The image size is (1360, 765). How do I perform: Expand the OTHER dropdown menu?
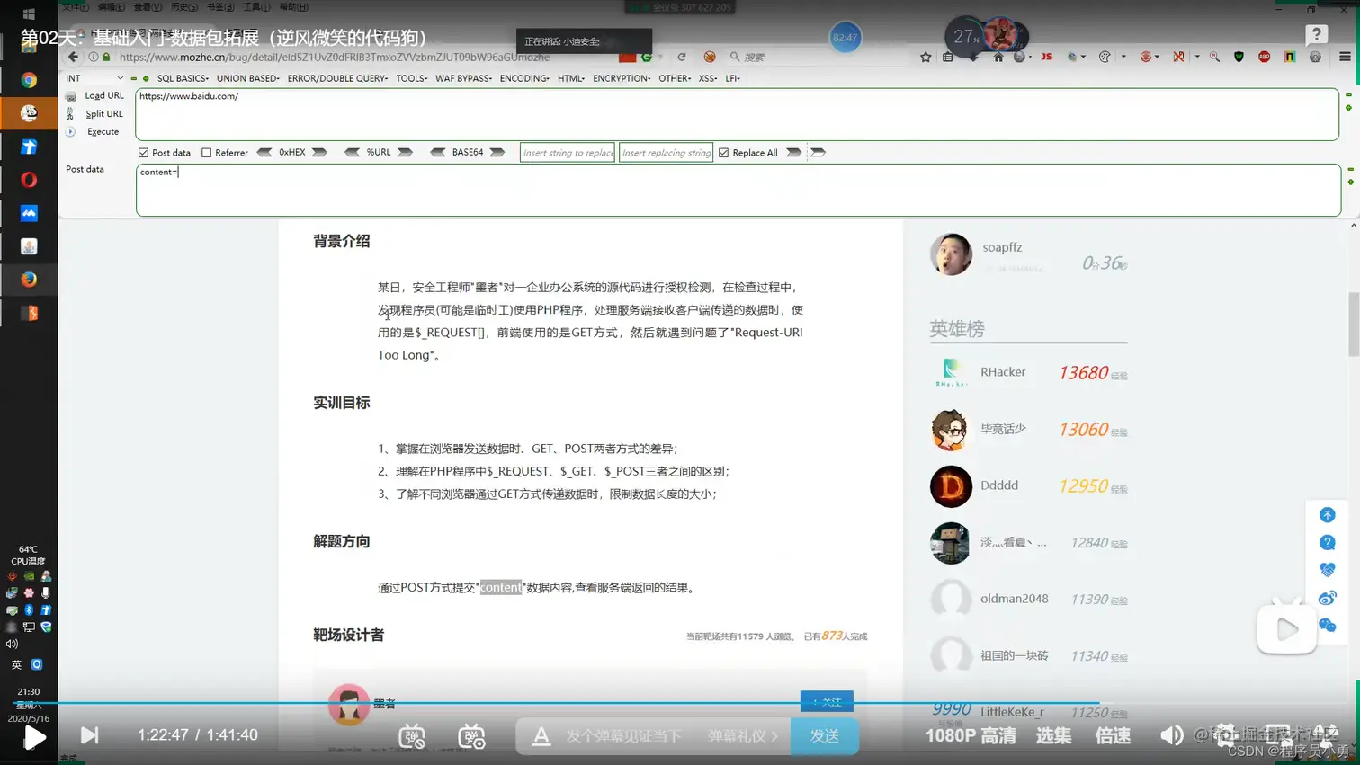pyautogui.click(x=675, y=78)
